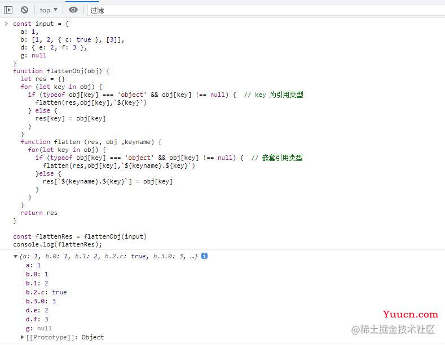Click the blue info icon beside the object preview
This screenshot has width=445, height=345.
(204, 256)
